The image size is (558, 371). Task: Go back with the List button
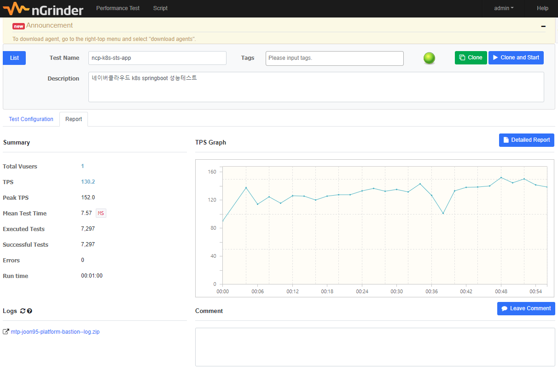coord(14,58)
